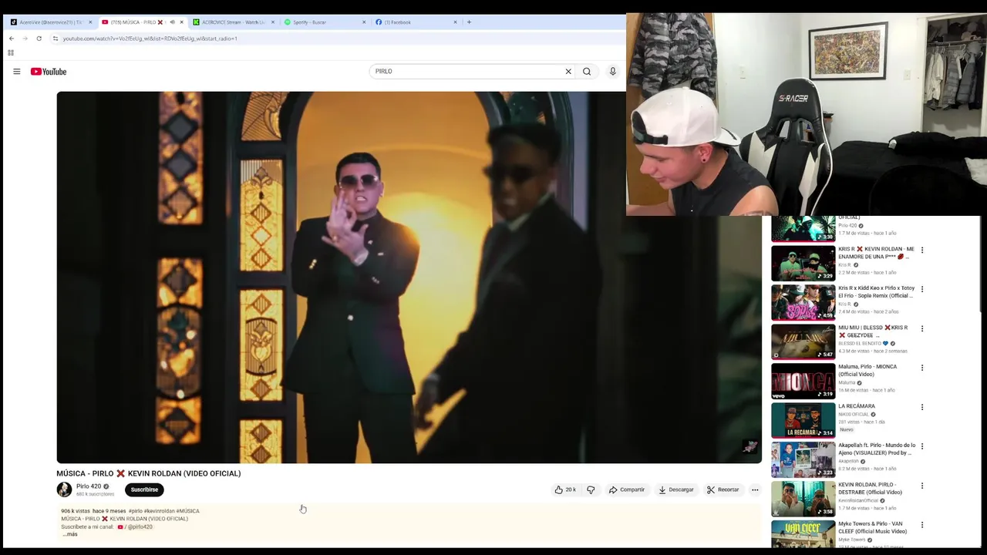Image resolution: width=987 pixels, height=555 pixels.
Task: Open options menu for LA RECÁMARA video
Action: click(922, 407)
